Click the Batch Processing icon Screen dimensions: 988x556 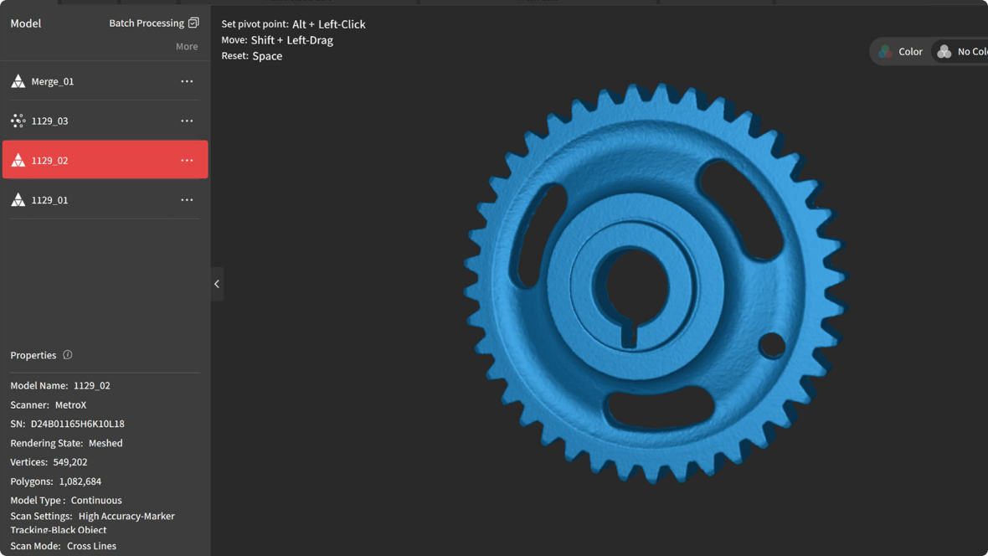193,23
